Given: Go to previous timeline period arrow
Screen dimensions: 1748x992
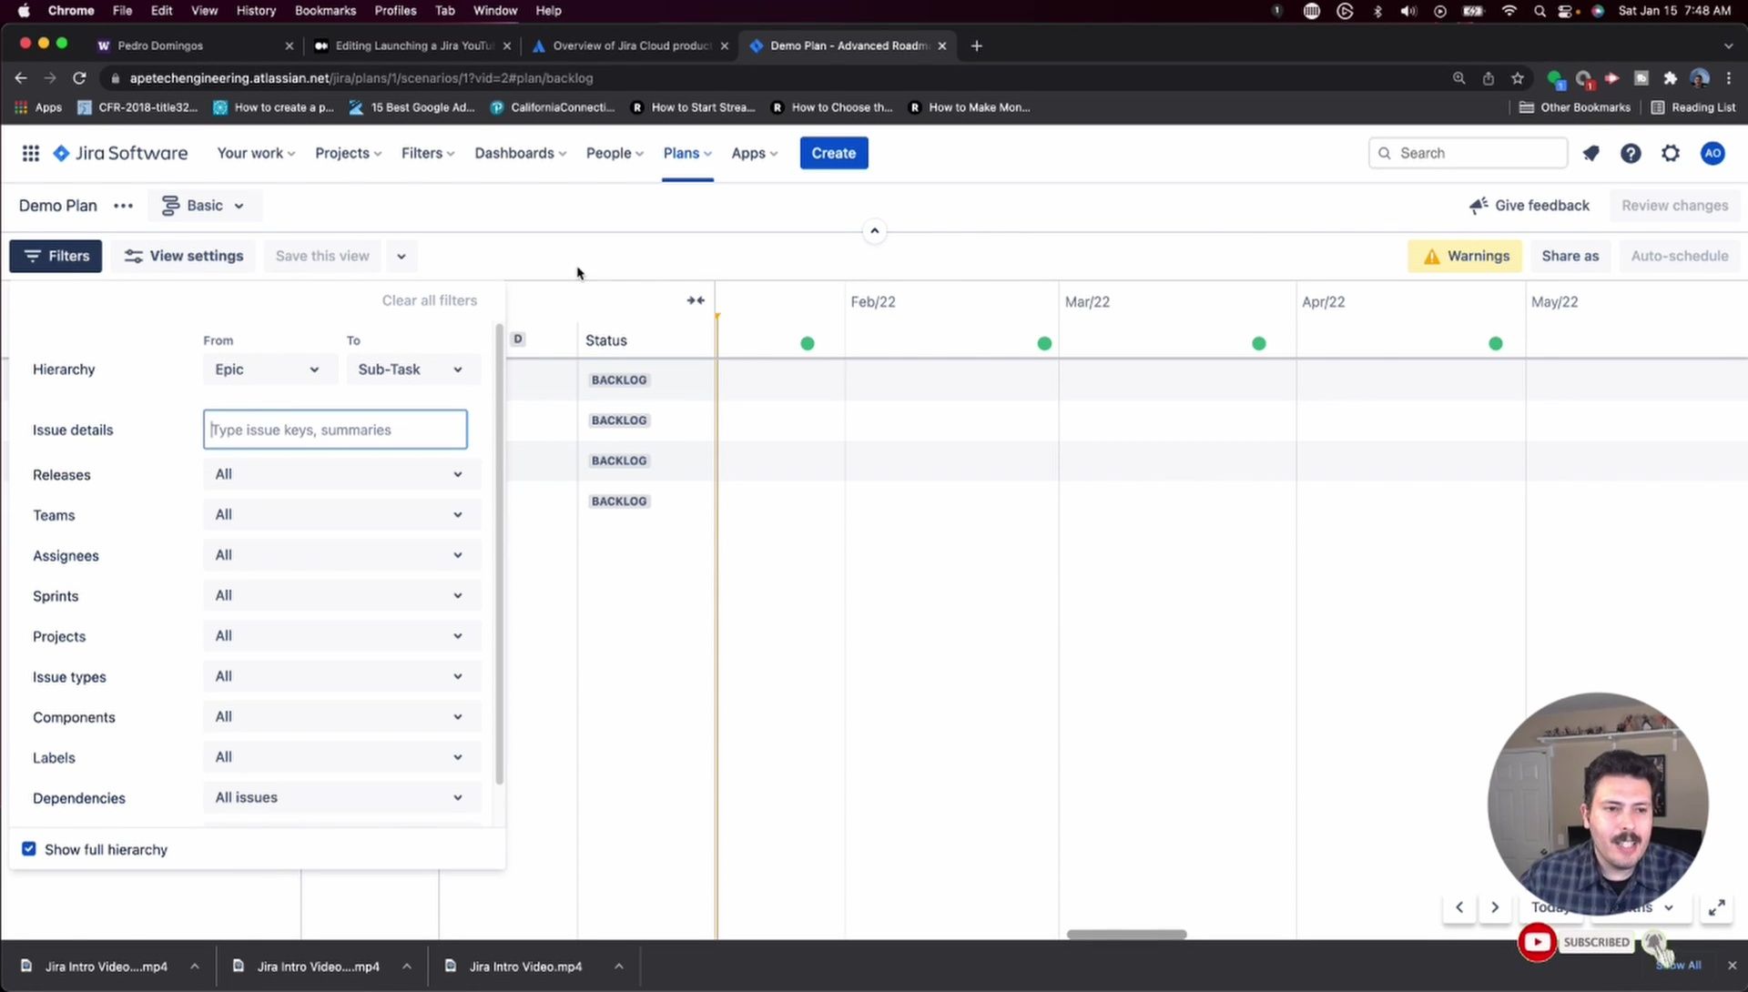Looking at the screenshot, I should point(1459,907).
